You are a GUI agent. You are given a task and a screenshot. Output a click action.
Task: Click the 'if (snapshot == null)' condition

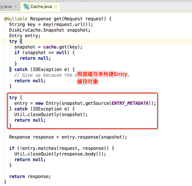(42, 53)
